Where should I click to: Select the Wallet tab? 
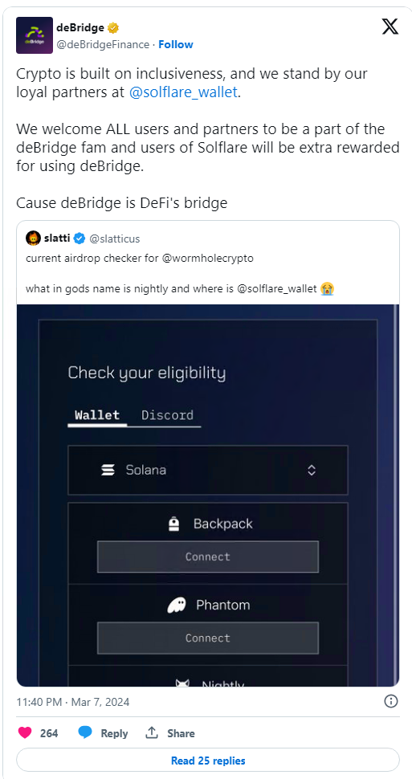point(97,415)
